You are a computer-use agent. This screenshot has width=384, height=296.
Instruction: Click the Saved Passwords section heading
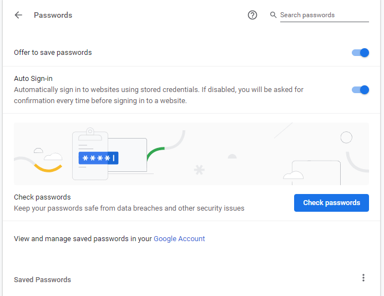[42, 279]
